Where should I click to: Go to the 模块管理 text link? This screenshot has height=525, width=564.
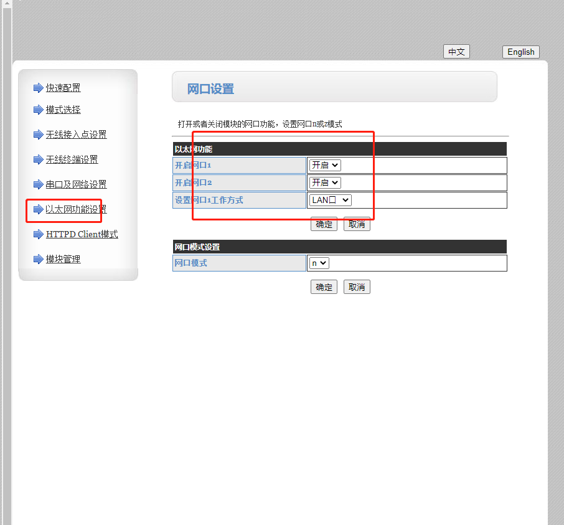tap(63, 259)
